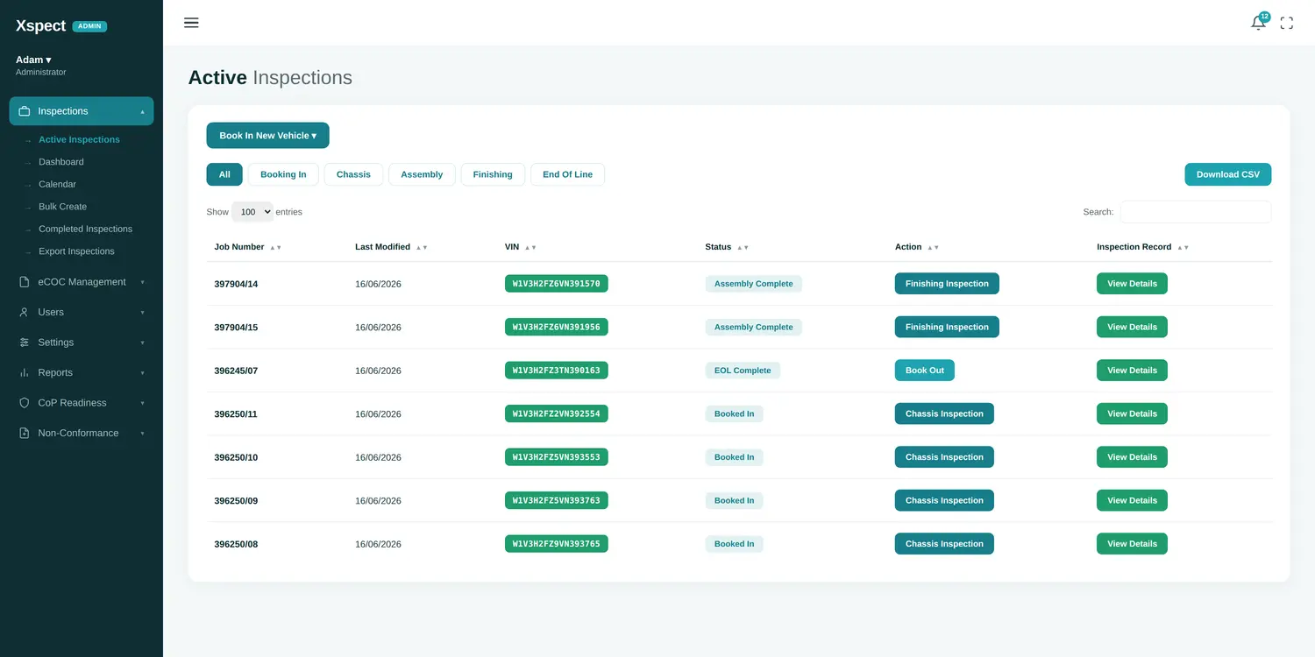This screenshot has width=1315, height=657.
Task: Expand the Non-Conformance menu
Action: point(143,433)
